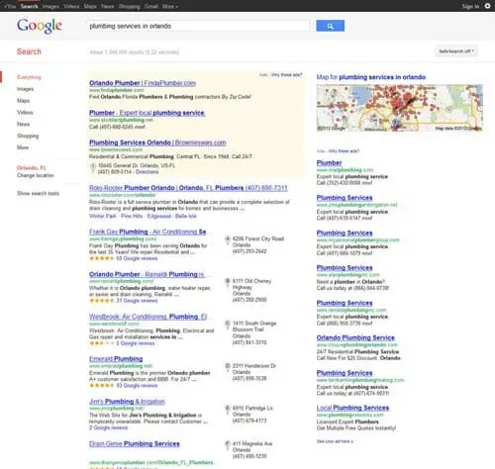495x469 pixels.
Task: Click map pin beside Emerald Plumbing address
Action: 228,367
